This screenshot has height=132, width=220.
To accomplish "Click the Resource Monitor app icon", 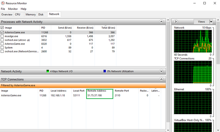I will click(x=3, y=3).
